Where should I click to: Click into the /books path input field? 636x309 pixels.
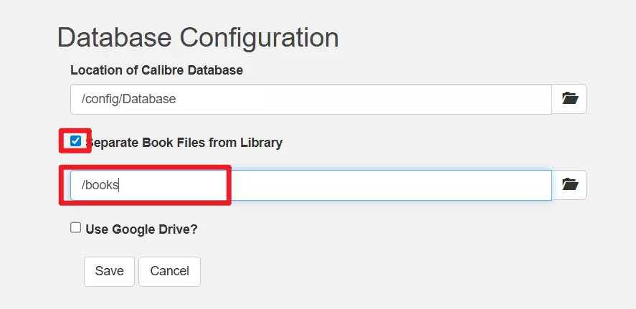[310, 185]
